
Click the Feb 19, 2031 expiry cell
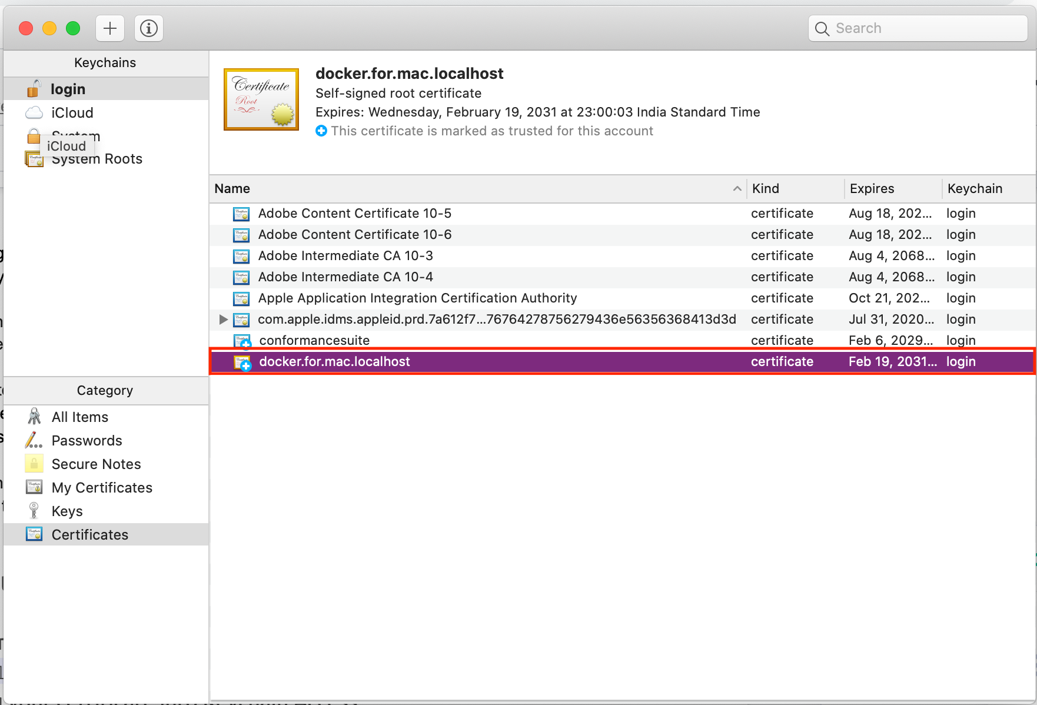892,361
